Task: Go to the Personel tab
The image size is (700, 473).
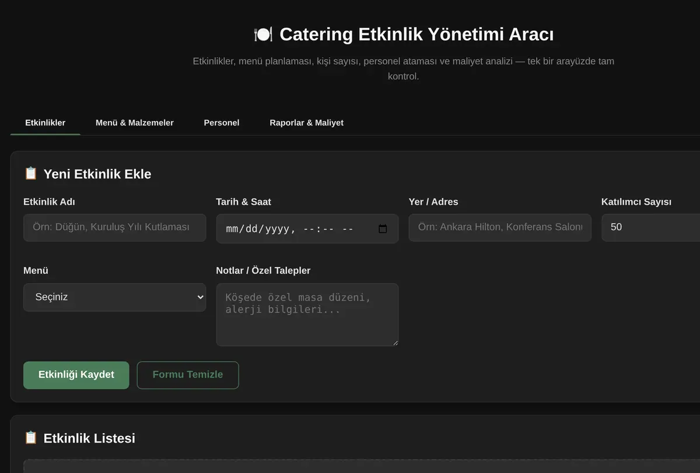Action: [222, 122]
